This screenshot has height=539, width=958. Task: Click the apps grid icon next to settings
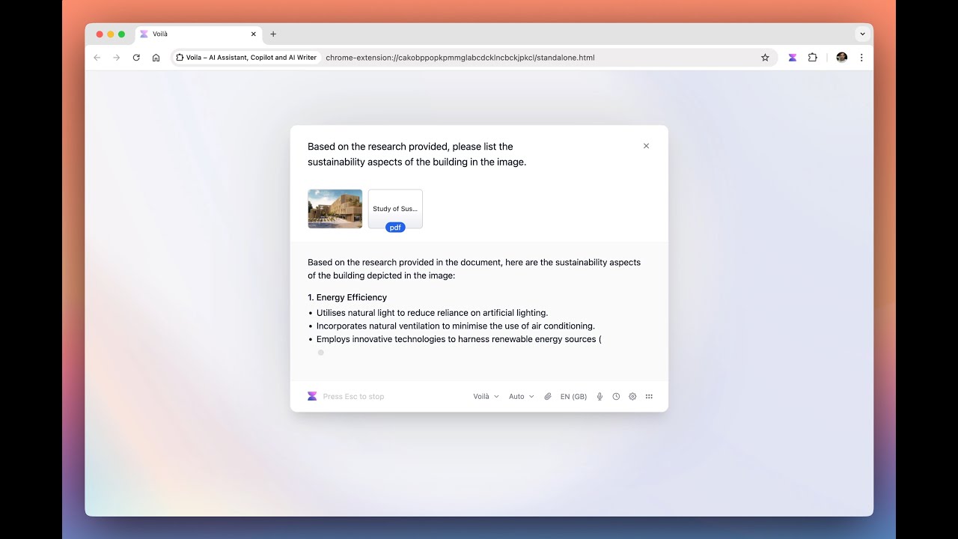649,396
